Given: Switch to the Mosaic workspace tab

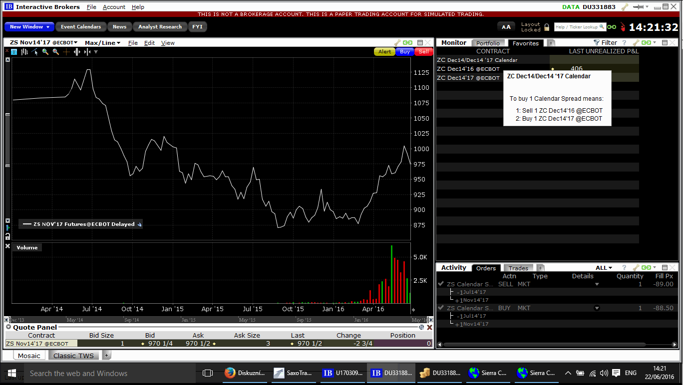Looking at the screenshot, I should point(29,356).
